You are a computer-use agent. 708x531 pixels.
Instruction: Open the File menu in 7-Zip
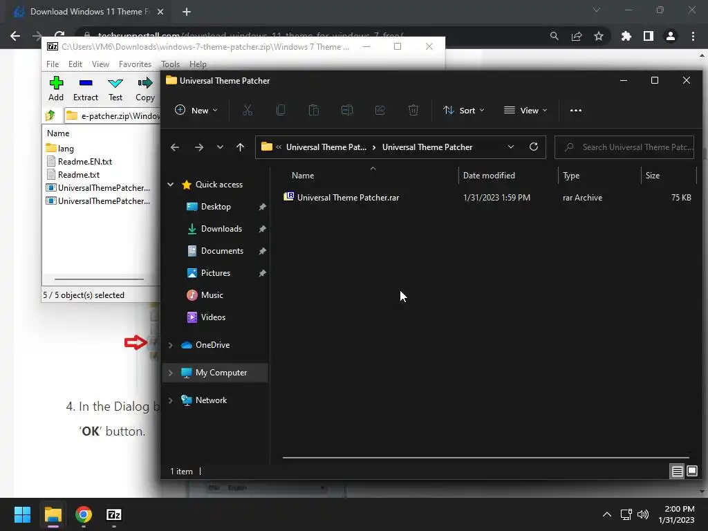tap(53, 64)
